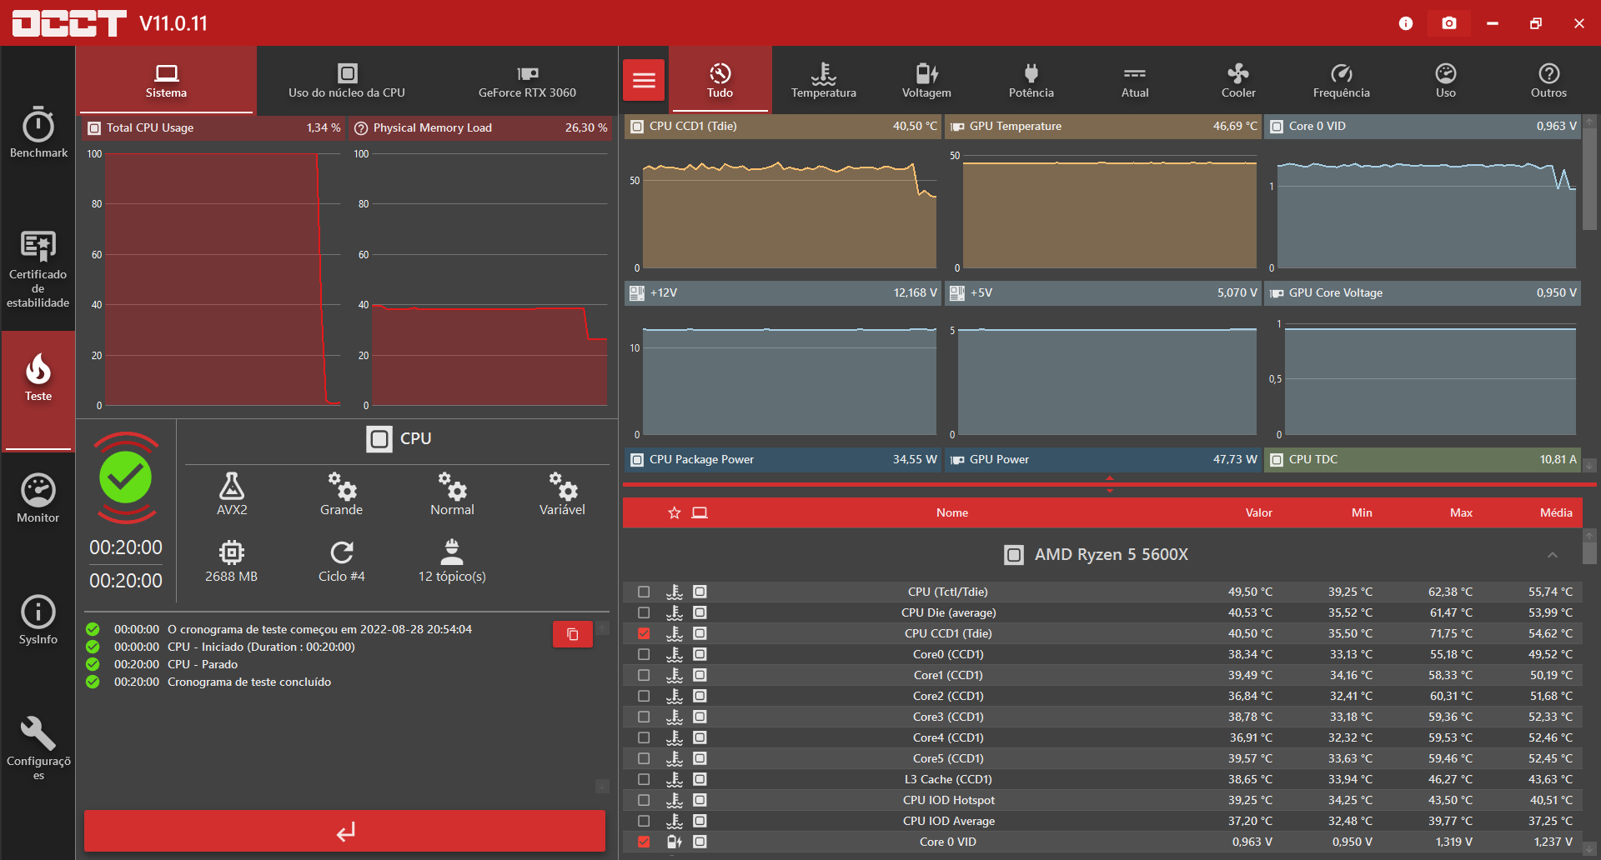Open the Benchmark section in sidebar
This screenshot has width=1601, height=860.
tap(38, 132)
